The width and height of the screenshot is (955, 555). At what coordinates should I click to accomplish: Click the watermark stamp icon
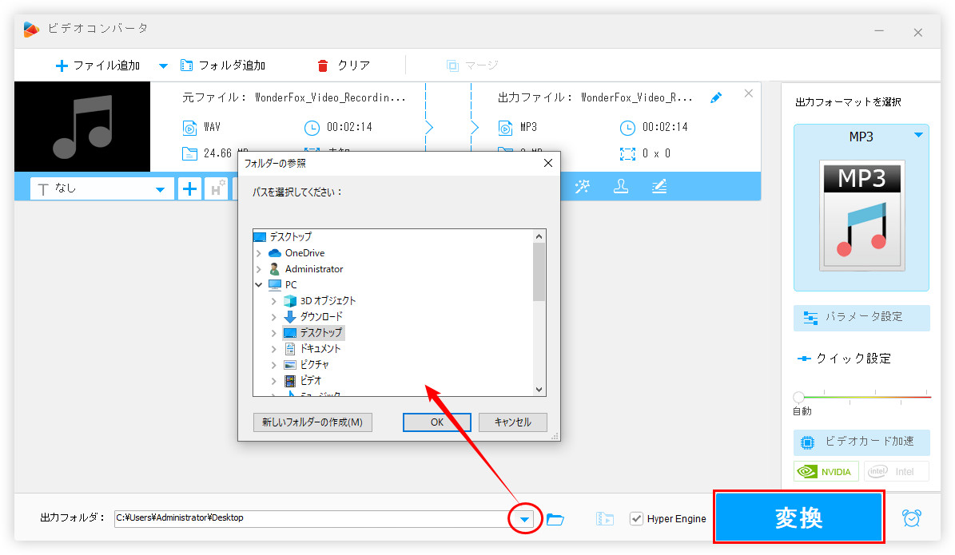tap(621, 186)
